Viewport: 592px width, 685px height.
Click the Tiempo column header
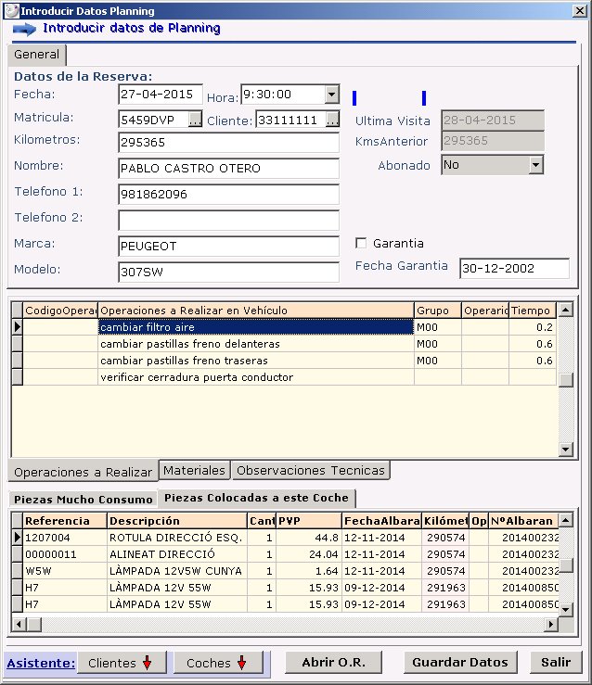point(533,311)
